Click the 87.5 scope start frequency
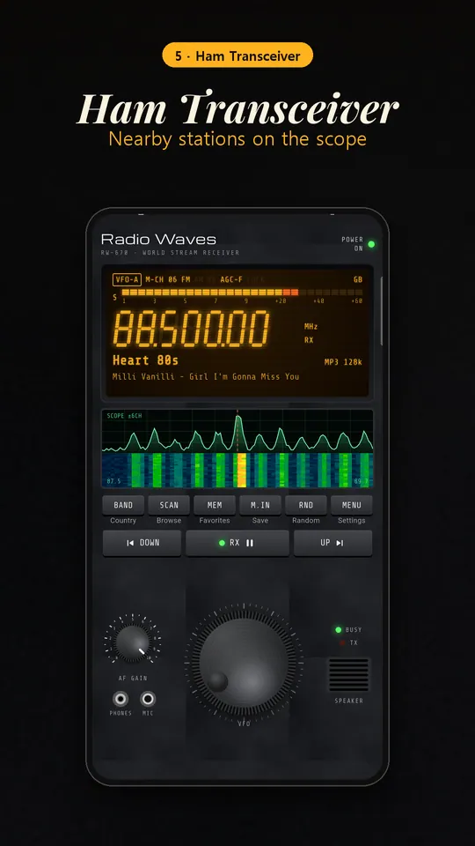 (x=113, y=481)
